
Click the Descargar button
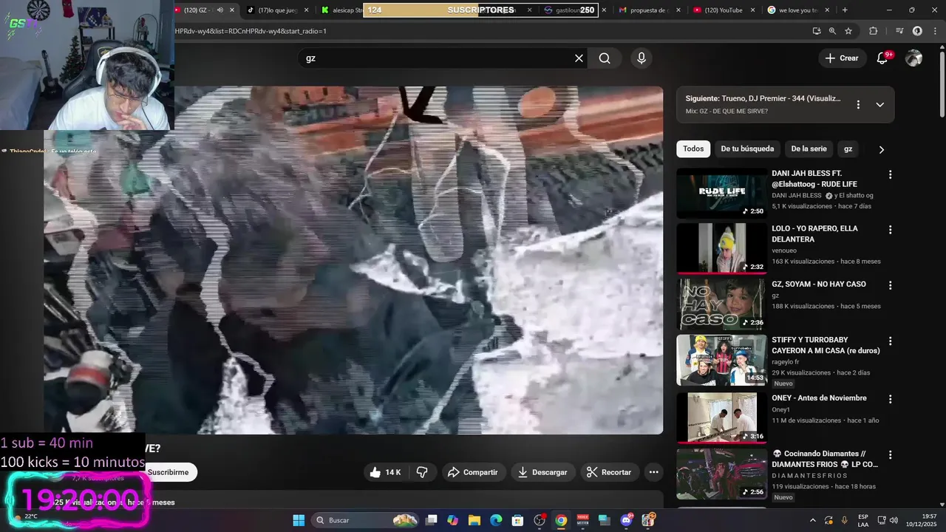click(542, 472)
